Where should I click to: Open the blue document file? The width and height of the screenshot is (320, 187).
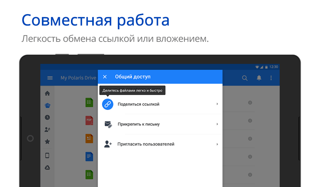click(x=89, y=157)
